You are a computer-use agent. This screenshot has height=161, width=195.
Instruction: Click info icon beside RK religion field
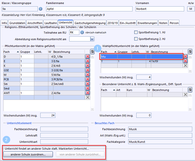point(82,32)
